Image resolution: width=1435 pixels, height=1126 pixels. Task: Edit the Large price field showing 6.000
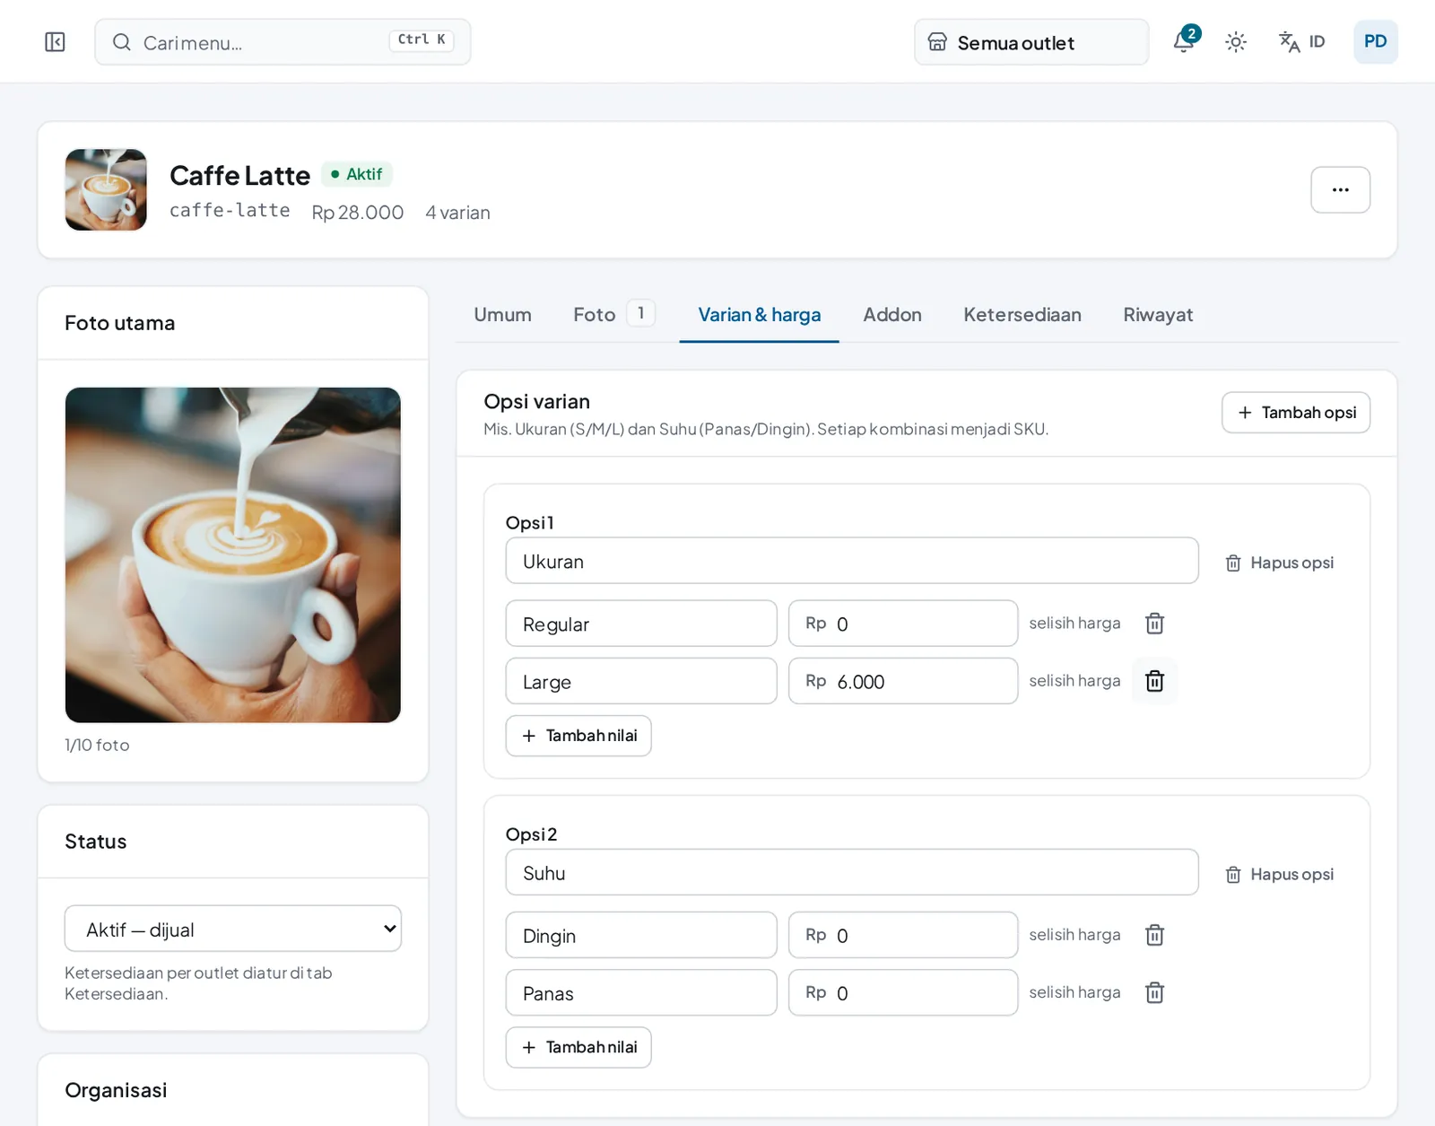(903, 681)
